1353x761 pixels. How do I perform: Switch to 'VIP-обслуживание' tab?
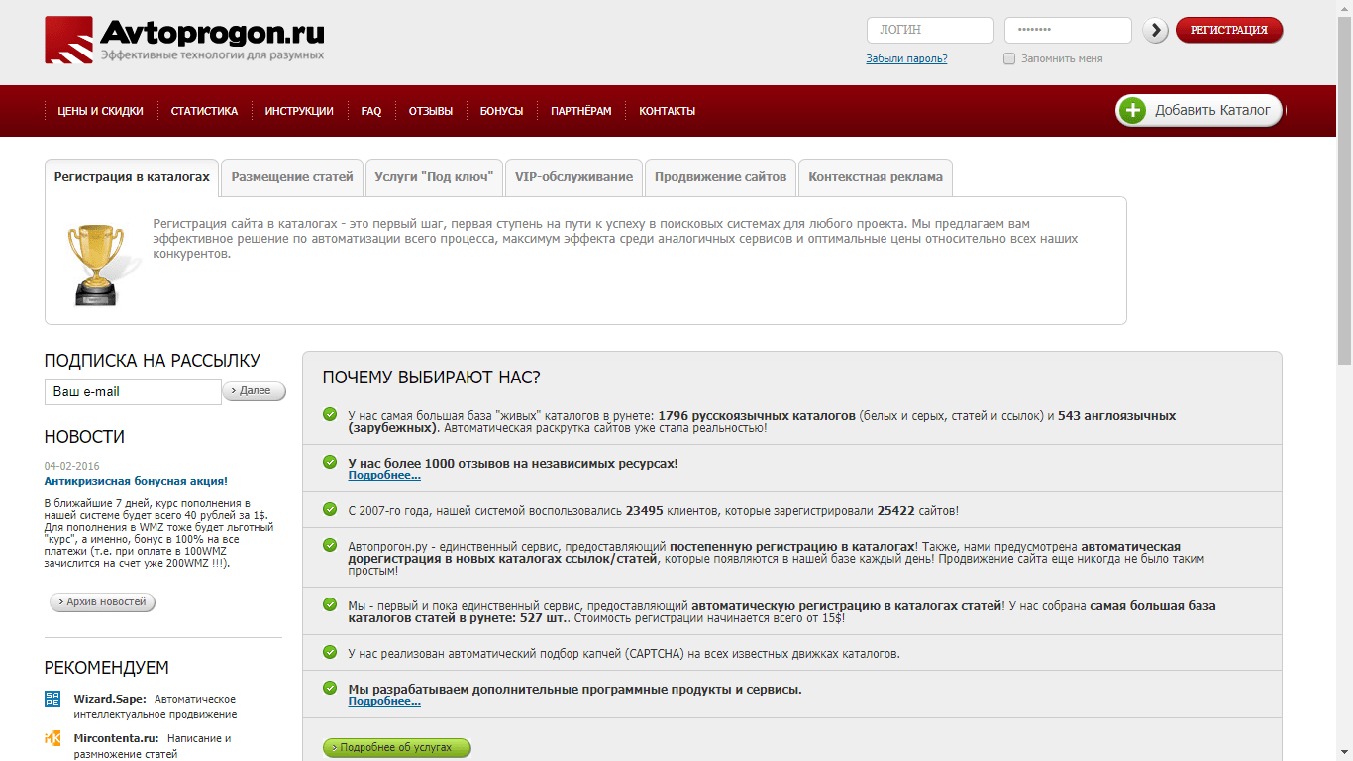tap(573, 177)
